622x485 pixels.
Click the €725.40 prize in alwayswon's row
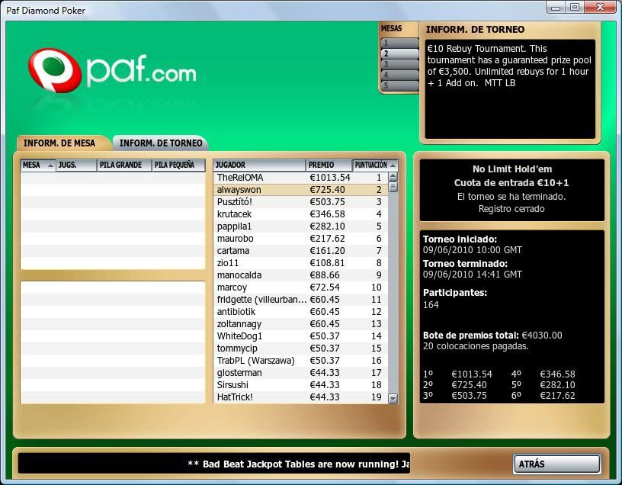point(327,190)
